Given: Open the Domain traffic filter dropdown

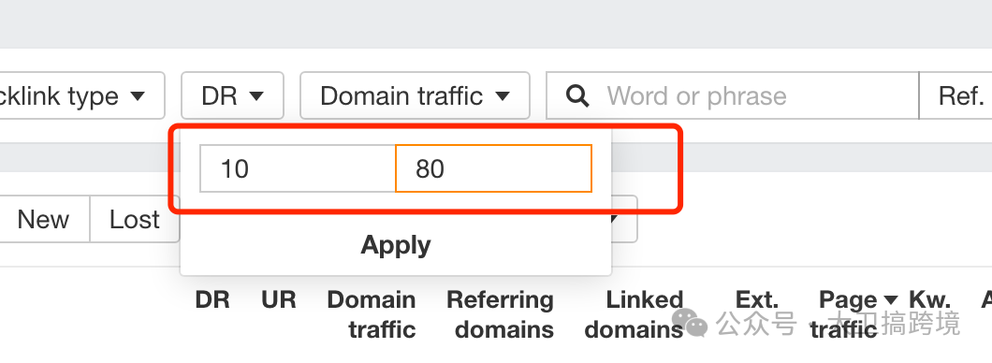Looking at the screenshot, I should 415,95.
